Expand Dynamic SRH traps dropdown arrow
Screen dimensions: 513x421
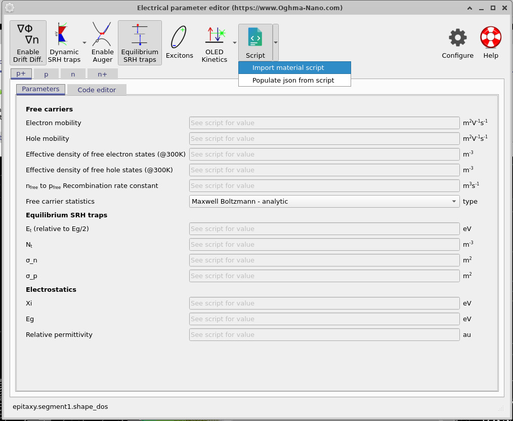tap(84, 43)
